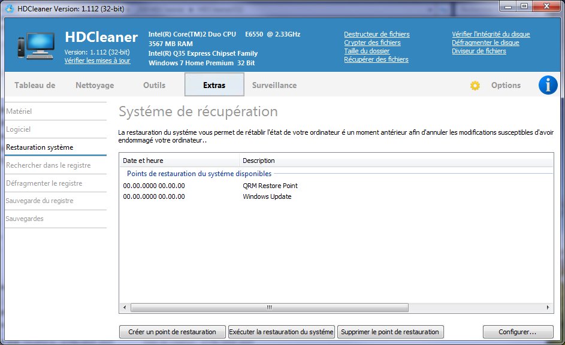Go to the Surveillance tab
Viewport: 565px width, 345px height.
point(274,85)
